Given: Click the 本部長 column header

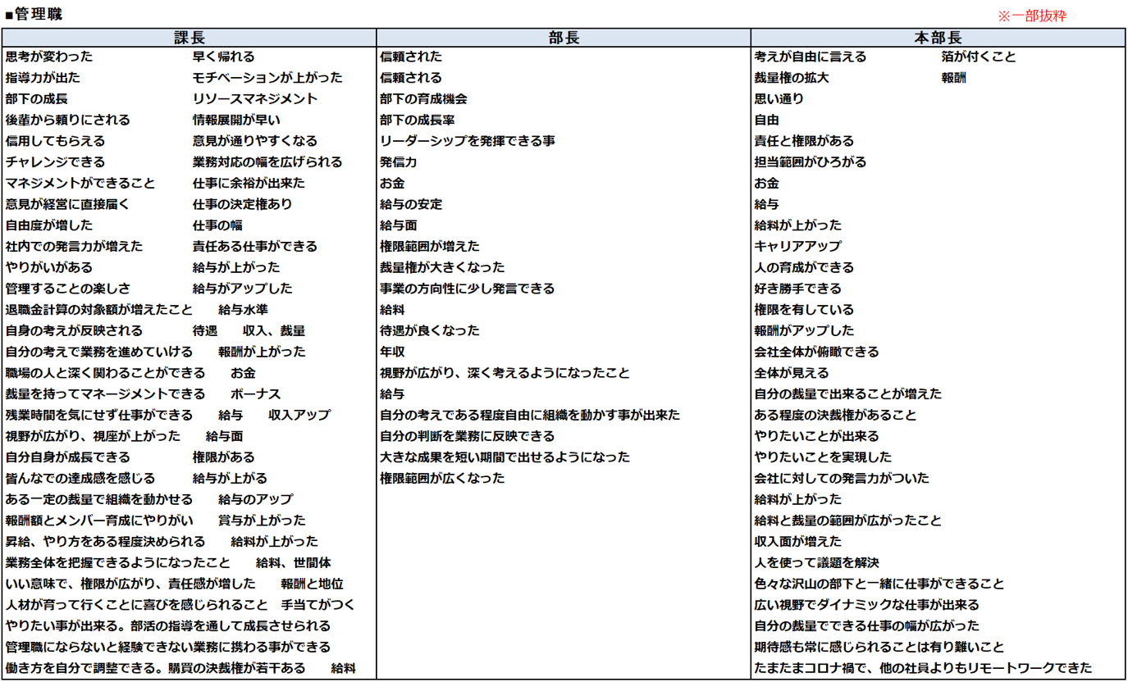Looking at the screenshot, I should (938, 38).
